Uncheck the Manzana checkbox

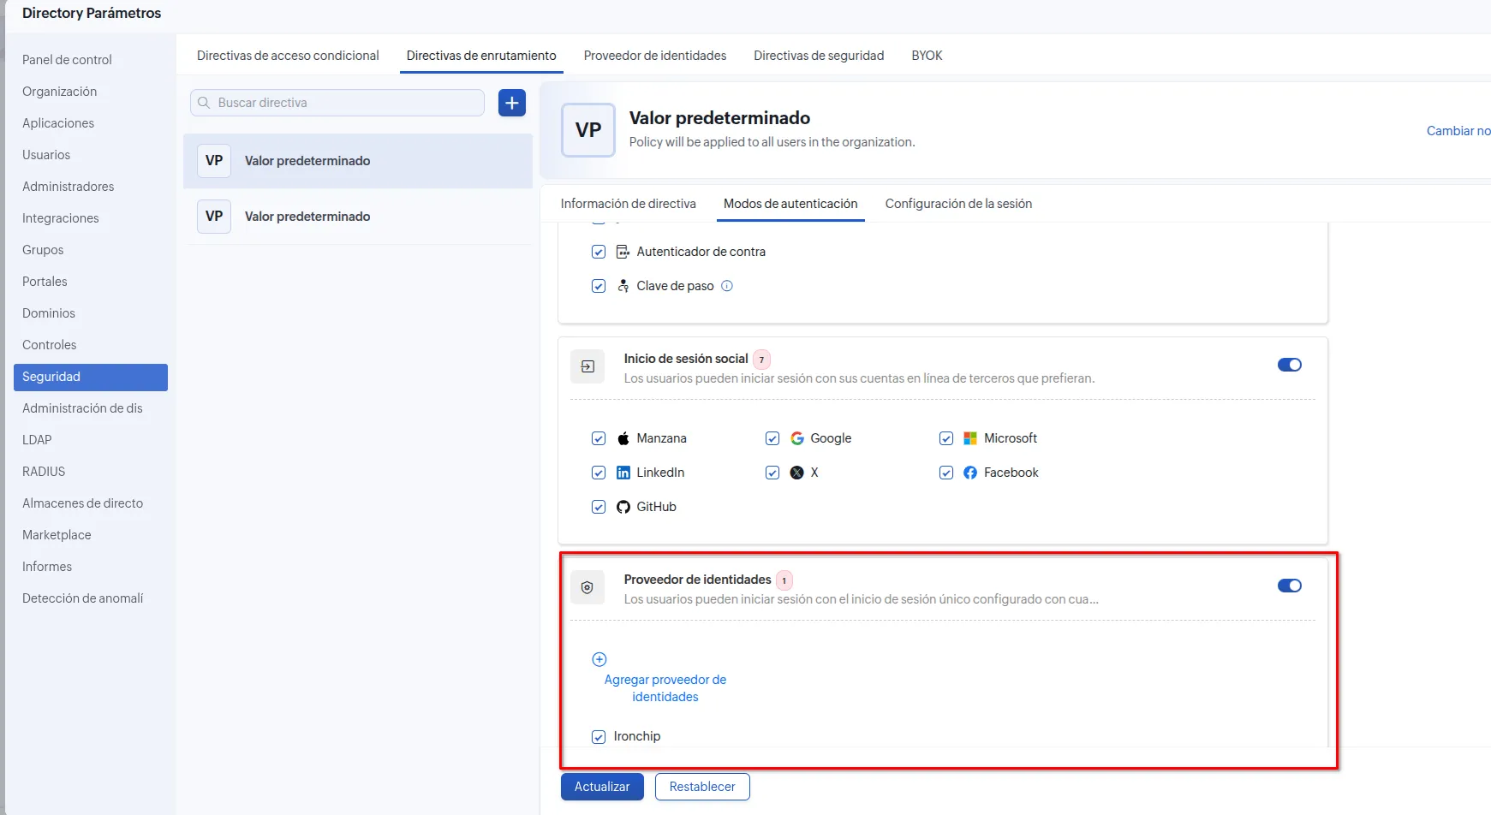coord(599,438)
